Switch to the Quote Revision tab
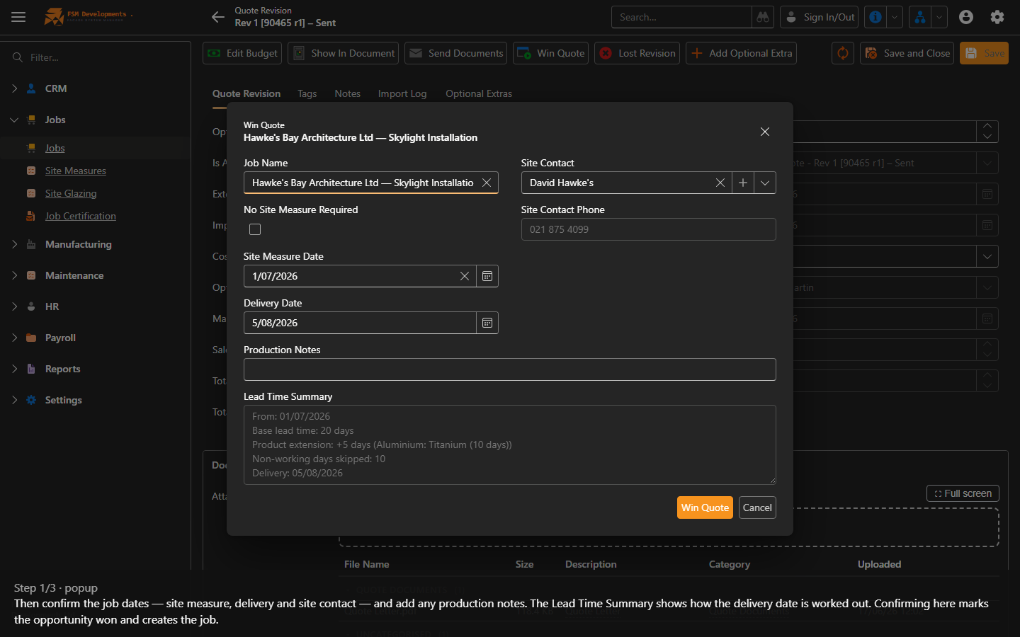 246,93
